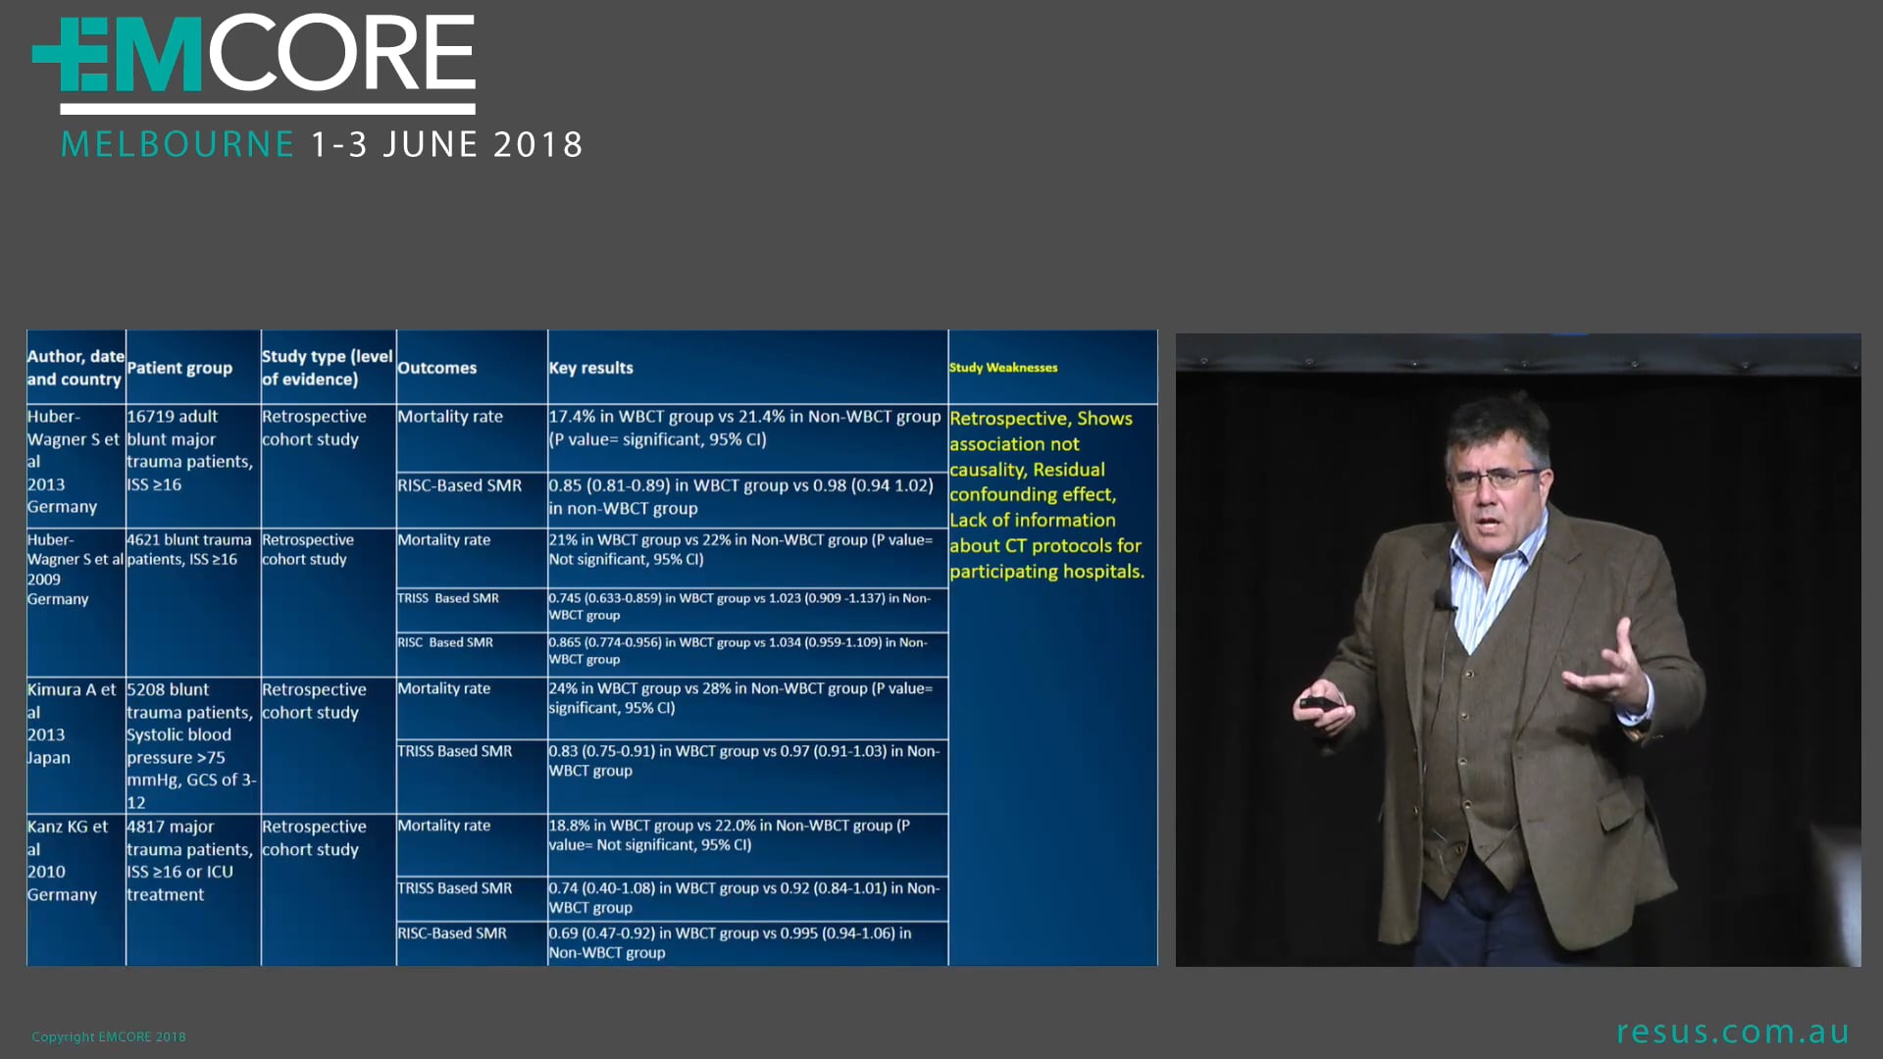The width and height of the screenshot is (1883, 1059).
Task: Click the yellow study weaknesses text block
Action: 1044,494
